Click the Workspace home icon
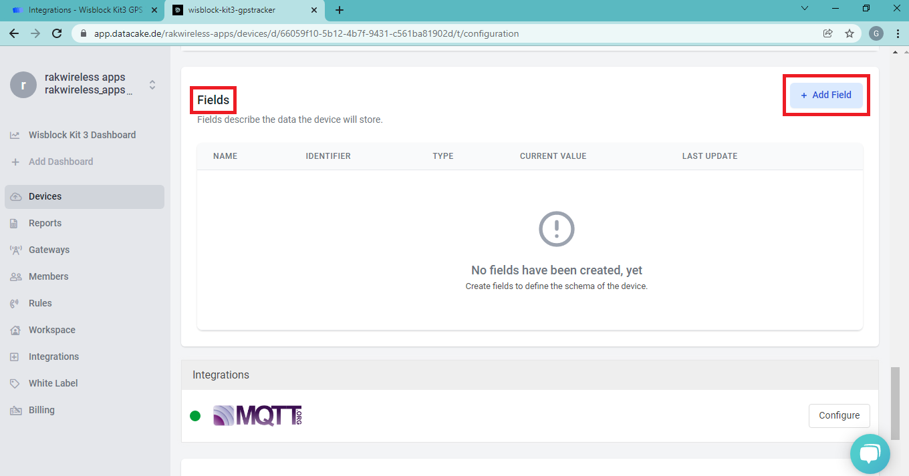The height and width of the screenshot is (476, 909). click(15, 330)
